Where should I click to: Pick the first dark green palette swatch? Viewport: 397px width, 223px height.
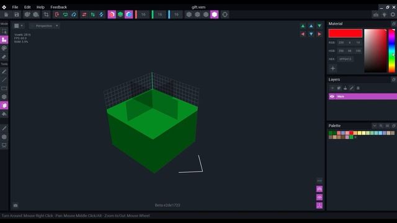click(331, 133)
